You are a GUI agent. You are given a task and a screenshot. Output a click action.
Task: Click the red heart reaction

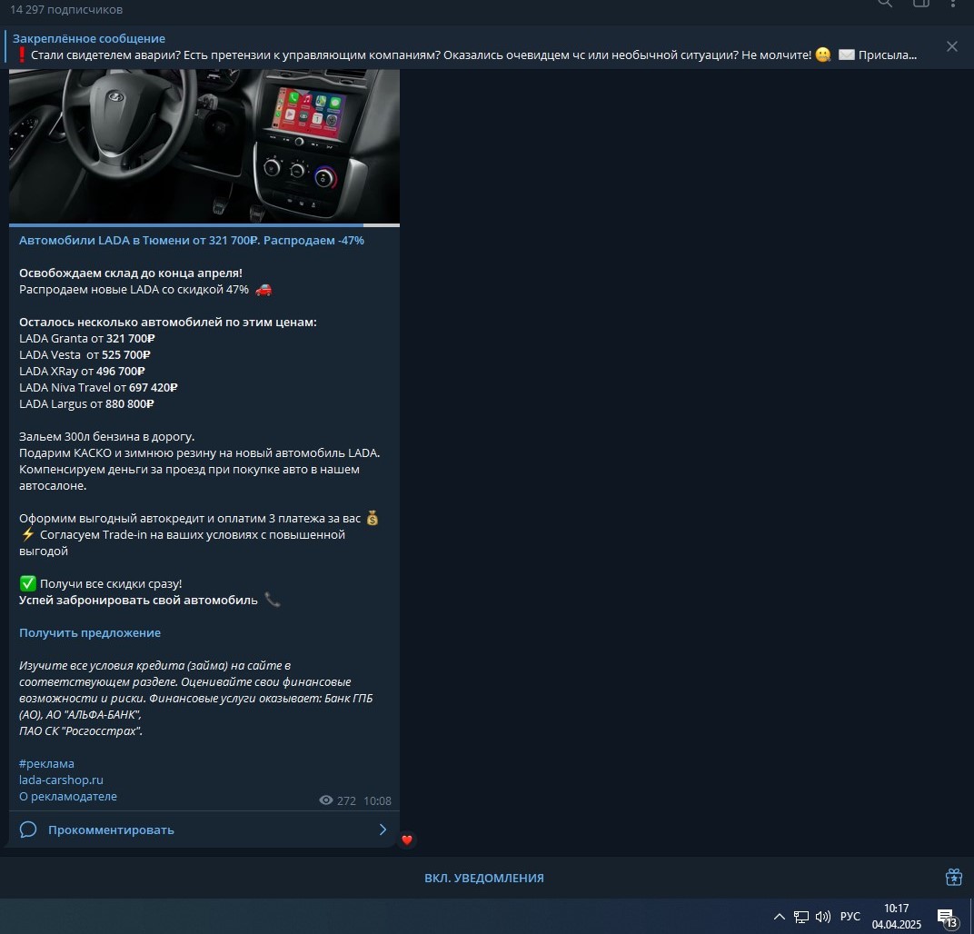click(x=407, y=840)
